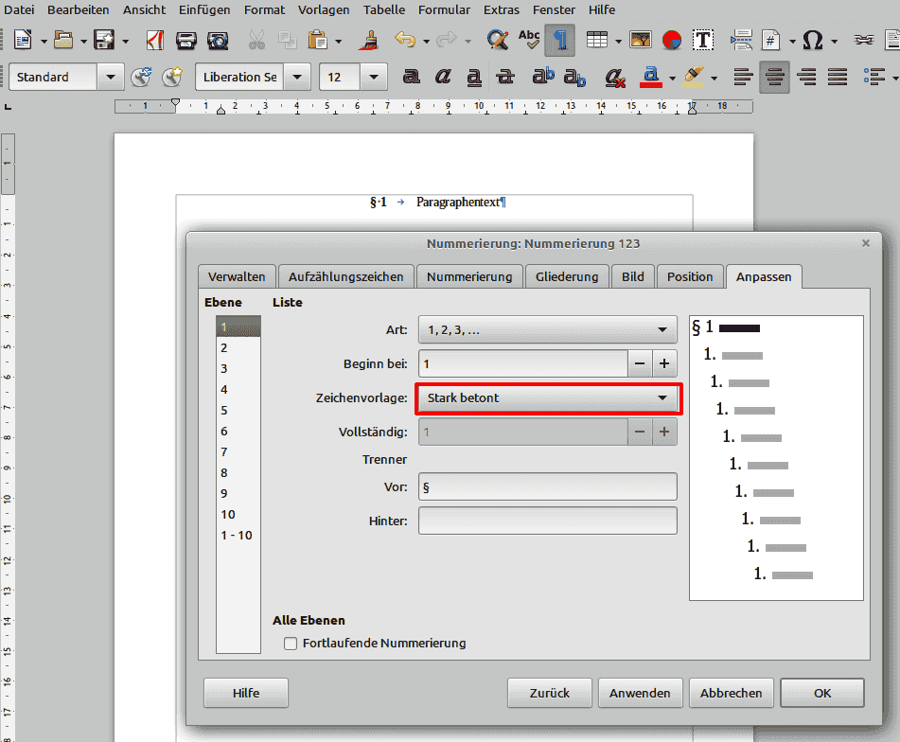Image resolution: width=900 pixels, height=742 pixels.
Task: Open the Liberation Serif font name dropdown
Action: (297, 77)
